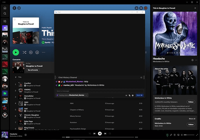
Task: Seek within the song progress bar
Action: click(100, 137)
